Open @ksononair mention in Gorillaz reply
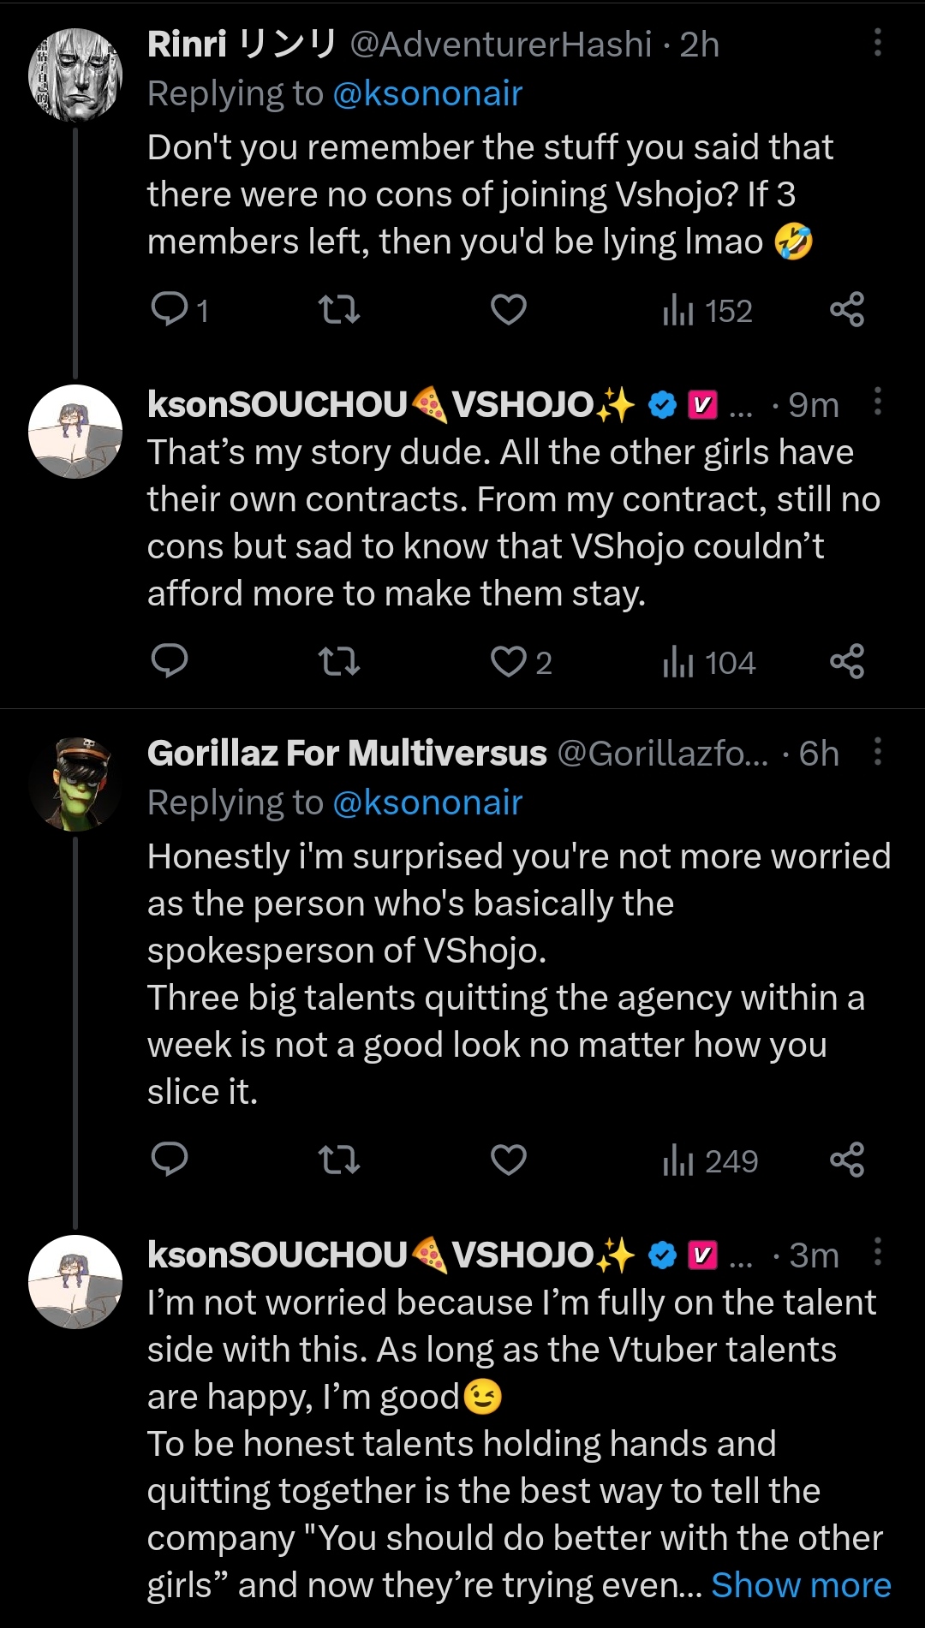This screenshot has height=1628, width=925. coord(427,802)
